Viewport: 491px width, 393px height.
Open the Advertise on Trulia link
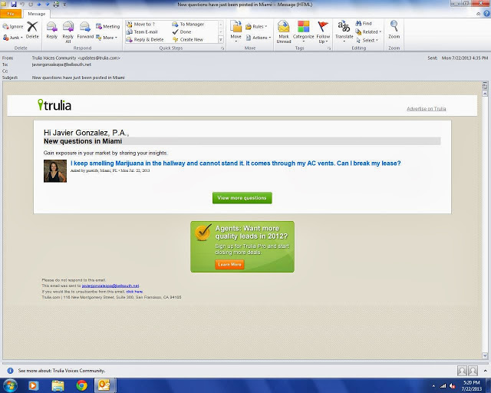click(x=427, y=109)
